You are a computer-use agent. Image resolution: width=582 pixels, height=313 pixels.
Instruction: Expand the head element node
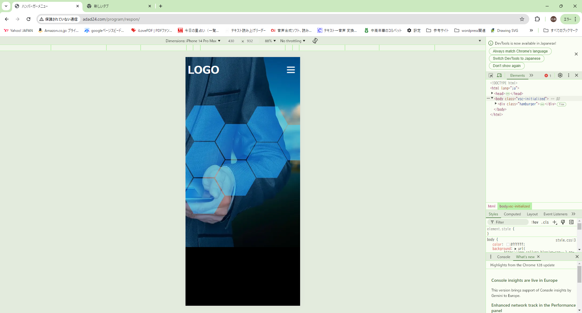(x=492, y=93)
